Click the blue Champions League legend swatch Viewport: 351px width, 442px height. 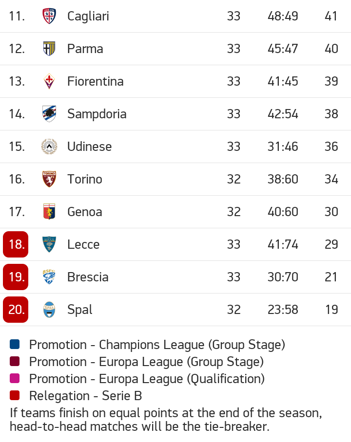15,345
